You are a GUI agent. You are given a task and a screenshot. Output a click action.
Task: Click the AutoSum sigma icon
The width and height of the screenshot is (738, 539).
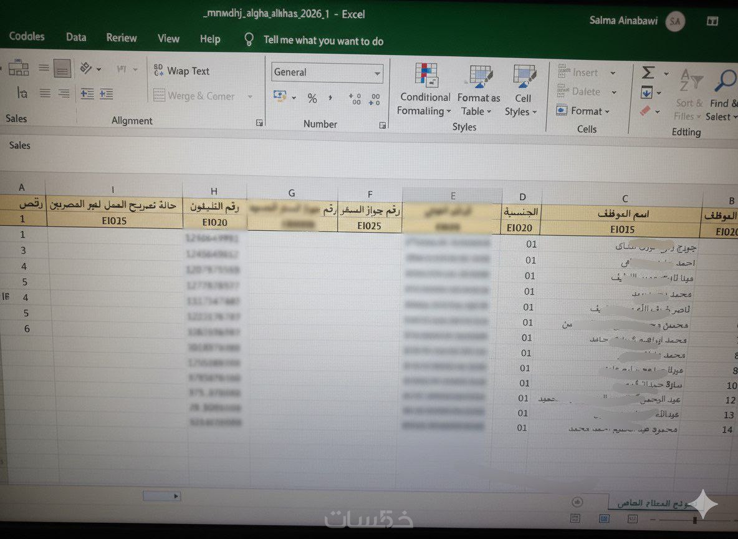(648, 72)
